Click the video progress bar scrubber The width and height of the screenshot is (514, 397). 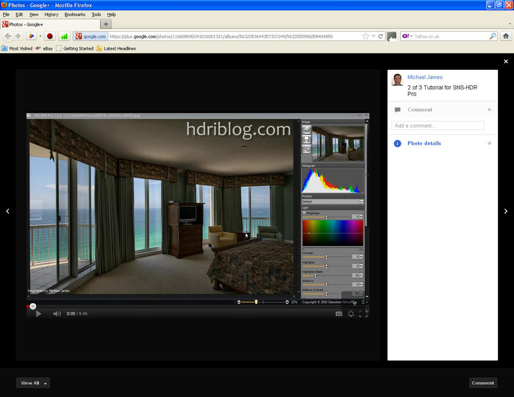pyautogui.click(x=33, y=307)
